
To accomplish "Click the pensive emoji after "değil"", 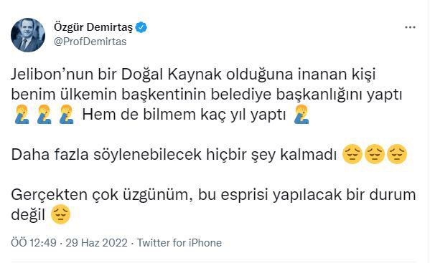I will [x=60, y=214].
